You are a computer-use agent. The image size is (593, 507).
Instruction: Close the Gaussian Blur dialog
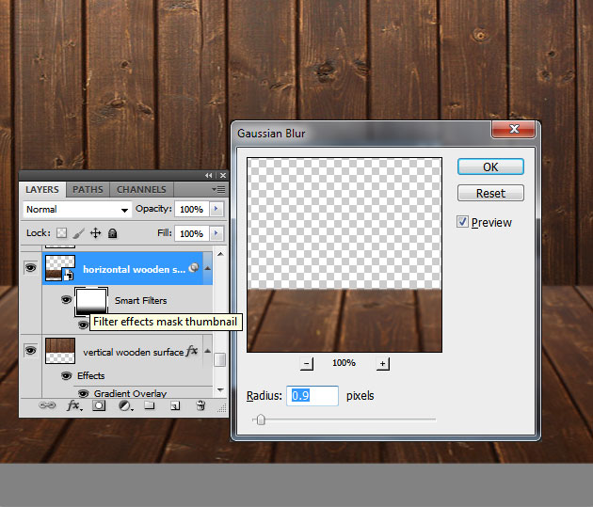click(513, 129)
